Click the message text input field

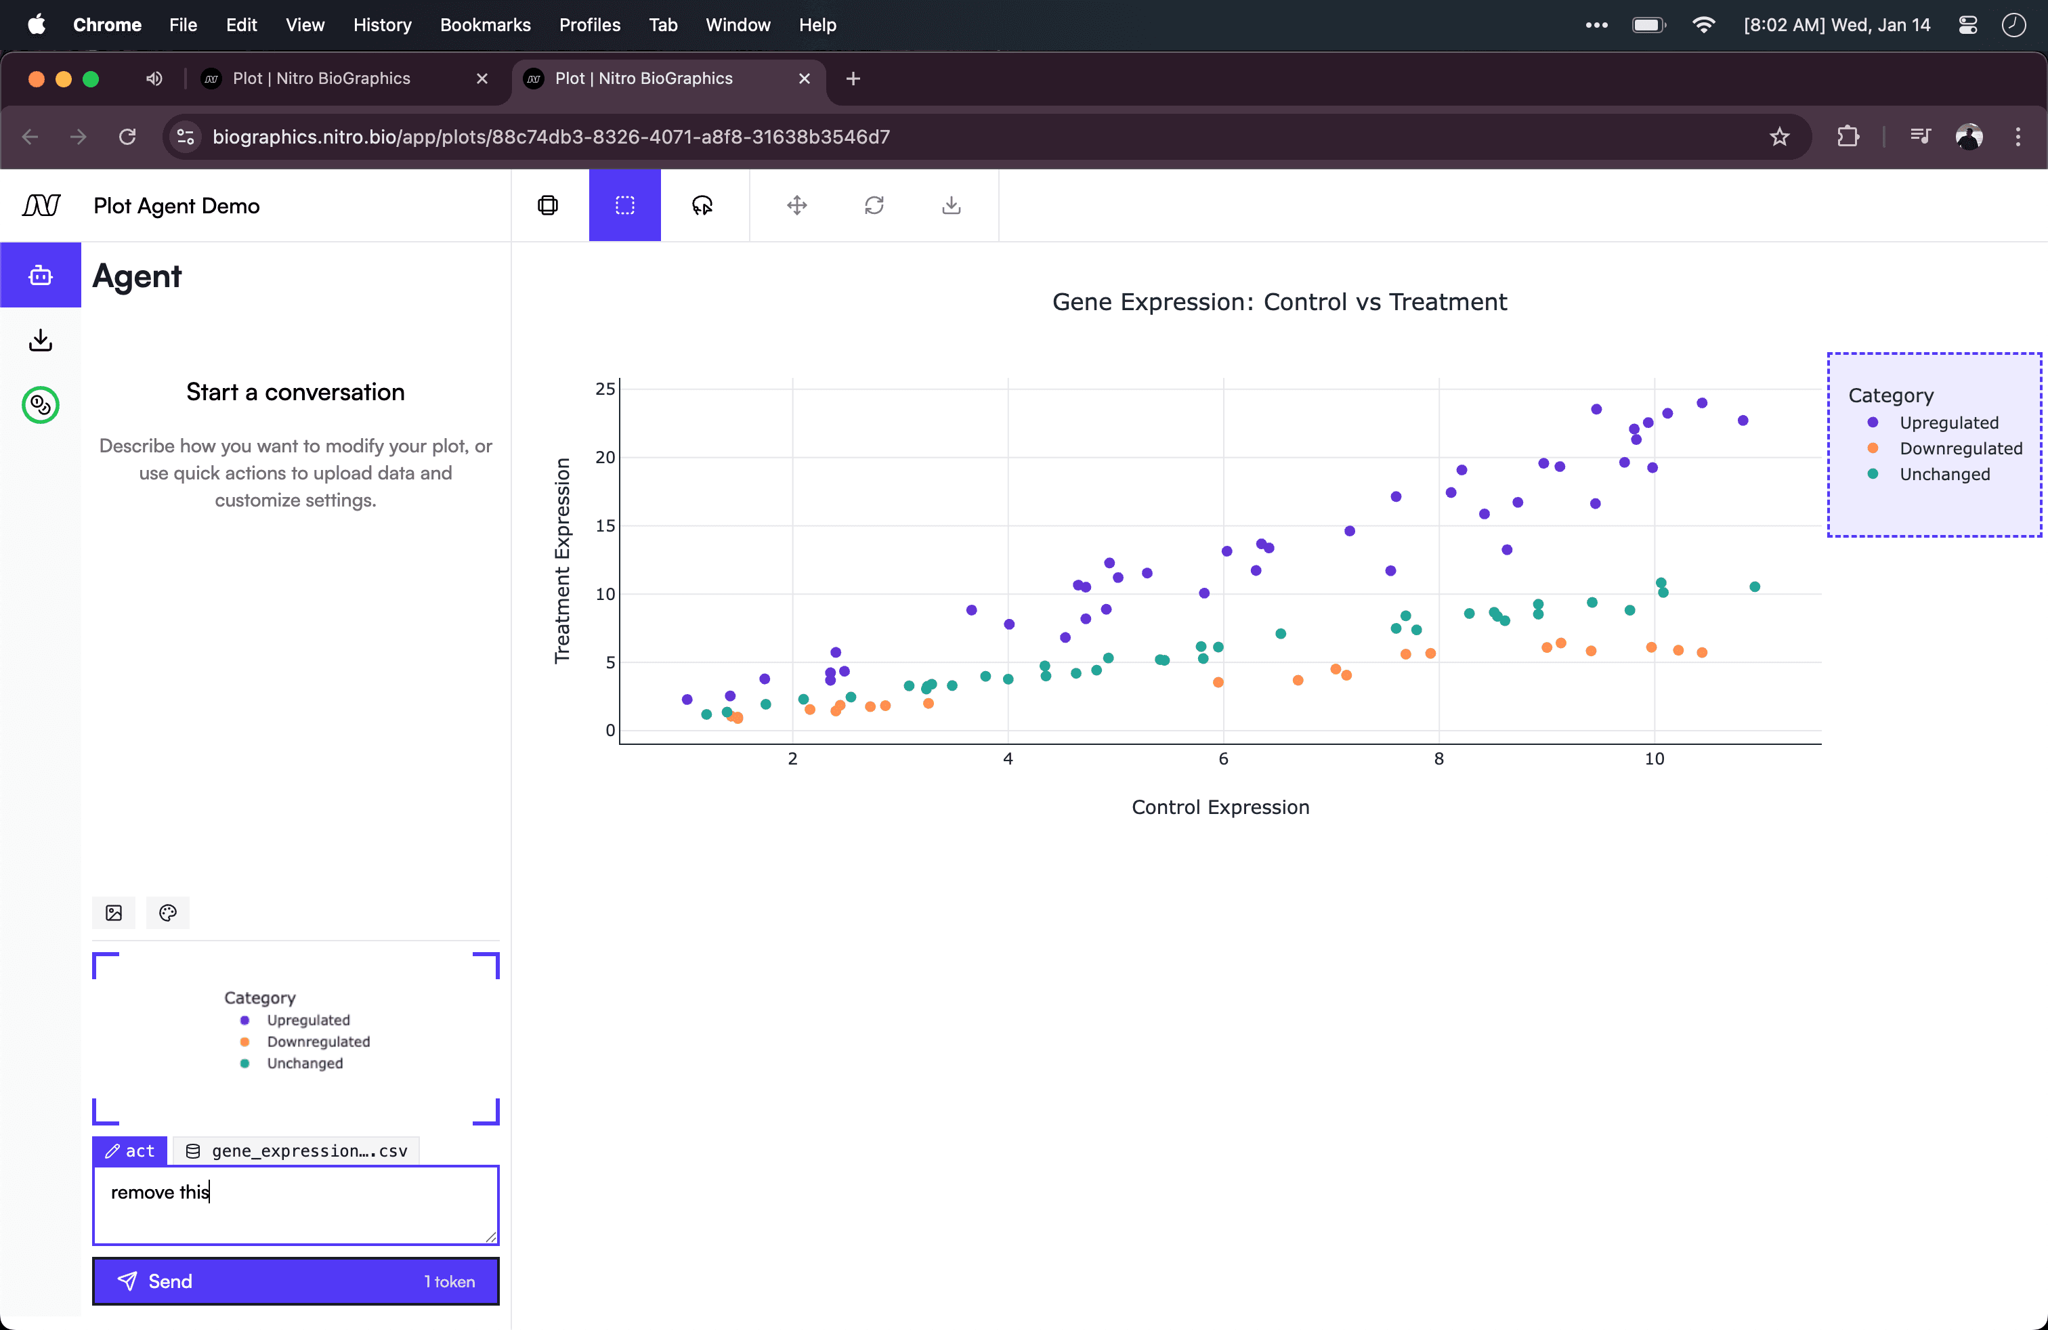pyautogui.click(x=295, y=1205)
